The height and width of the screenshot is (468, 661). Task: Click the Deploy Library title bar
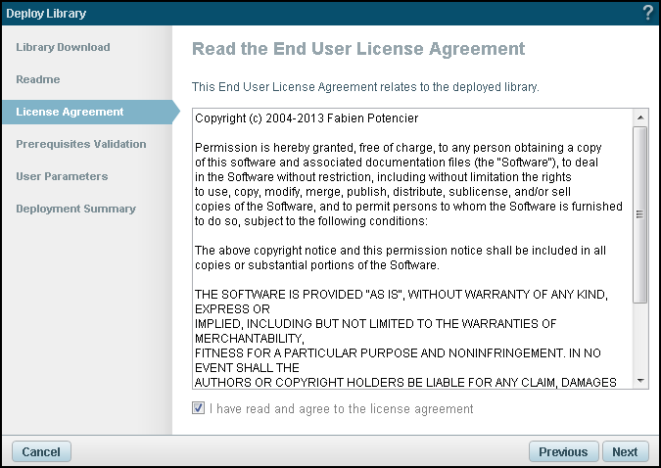(x=294, y=13)
